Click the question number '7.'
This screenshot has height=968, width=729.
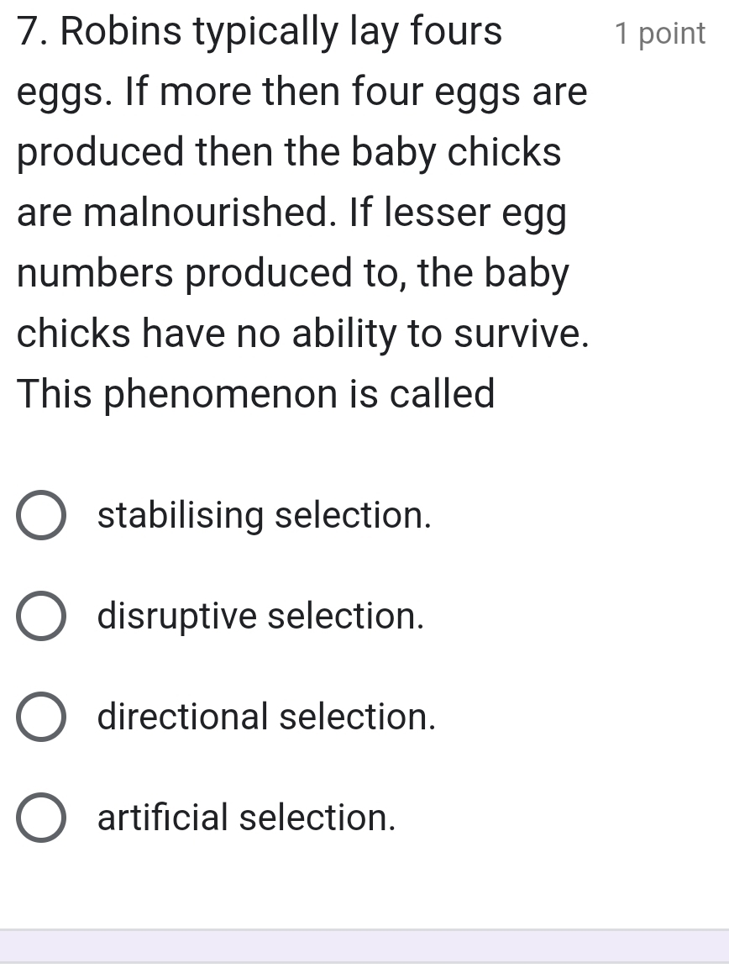click(x=34, y=34)
